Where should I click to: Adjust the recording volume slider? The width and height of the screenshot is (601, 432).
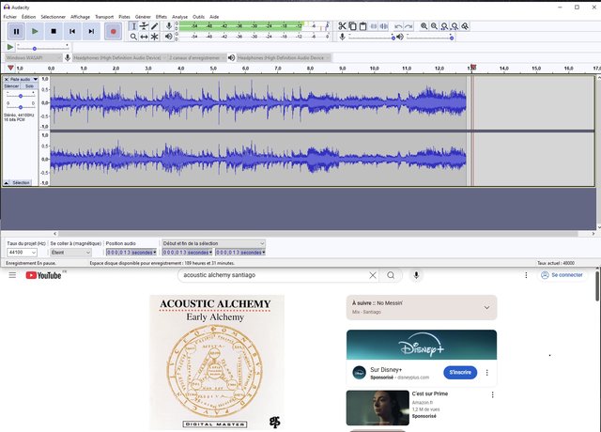click(x=372, y=38)
